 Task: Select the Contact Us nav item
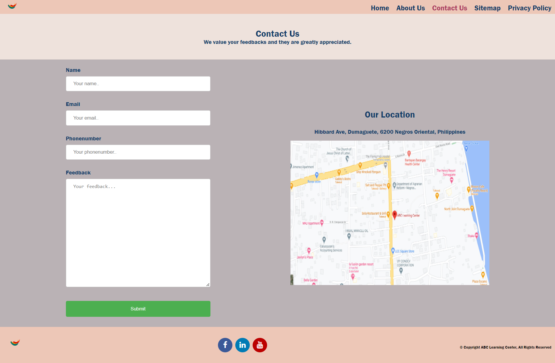449,8
